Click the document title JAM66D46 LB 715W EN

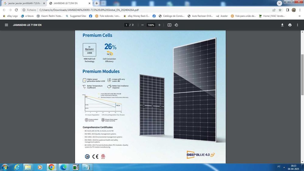tap(27, 25)
